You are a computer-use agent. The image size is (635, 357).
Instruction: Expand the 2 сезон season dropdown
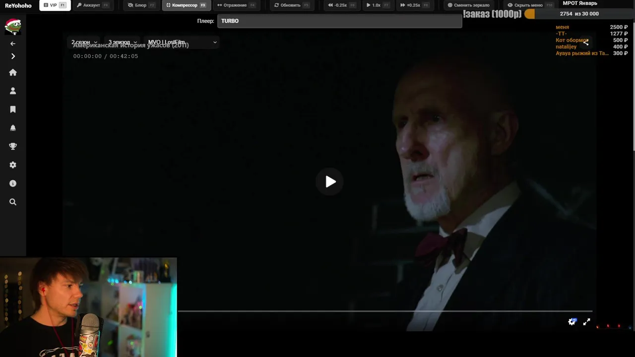click(x=84, y=42)
